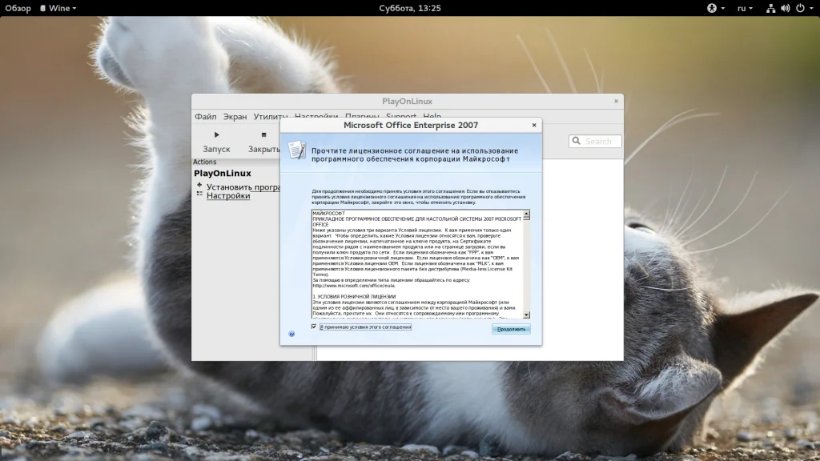Close the Microsoft Office Enterprise 2007 dialog
This screenshot has width=820, height=461.
click(x=534, y=125)
